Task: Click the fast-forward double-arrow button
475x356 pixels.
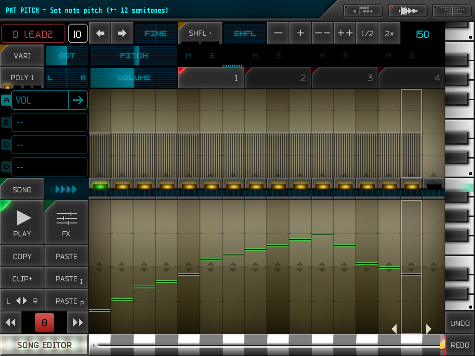Action: [78, 323]
